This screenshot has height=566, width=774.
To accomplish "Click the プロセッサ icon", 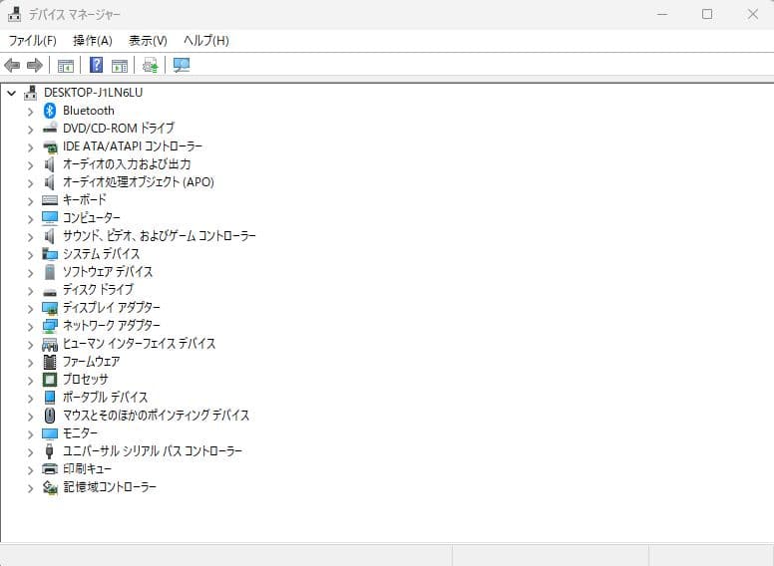I will pos(50,379).
